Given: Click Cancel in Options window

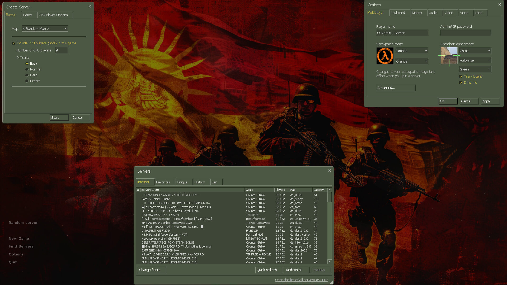Looking at the screenshot, I should 469,101.
